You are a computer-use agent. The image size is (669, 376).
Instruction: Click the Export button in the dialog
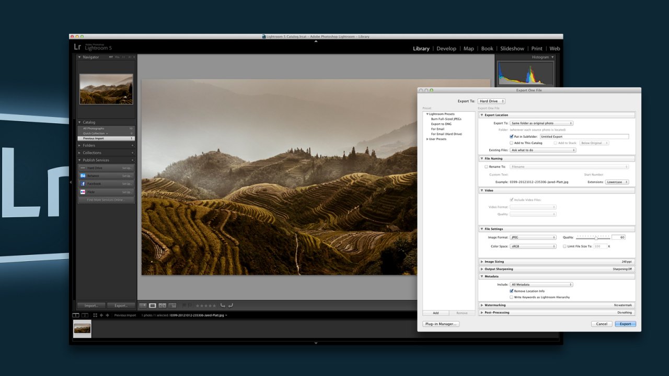tap(626, 324)
